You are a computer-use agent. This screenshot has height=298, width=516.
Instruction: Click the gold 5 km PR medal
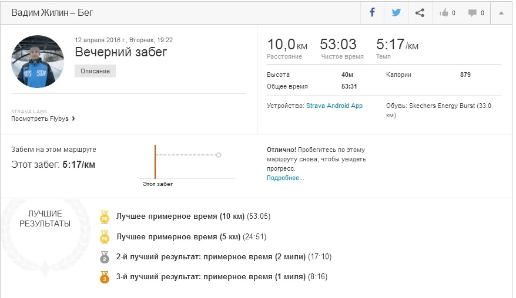(x=105, y=237)
